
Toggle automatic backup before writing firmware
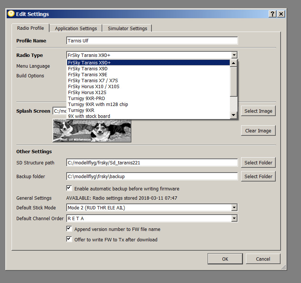(x=69, y=188)
